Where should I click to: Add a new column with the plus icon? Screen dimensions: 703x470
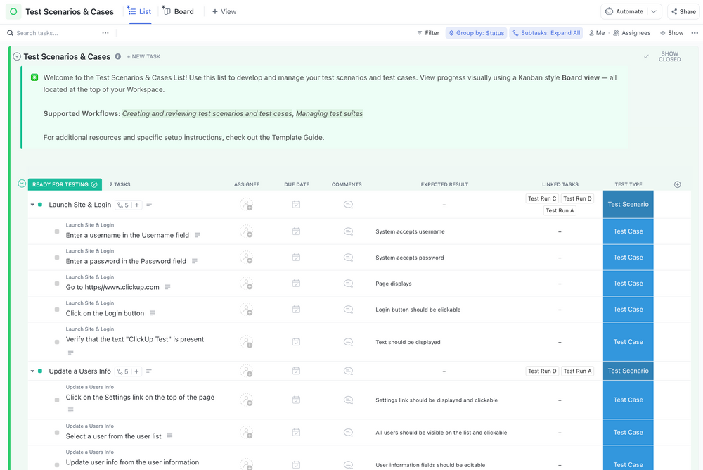677,184
